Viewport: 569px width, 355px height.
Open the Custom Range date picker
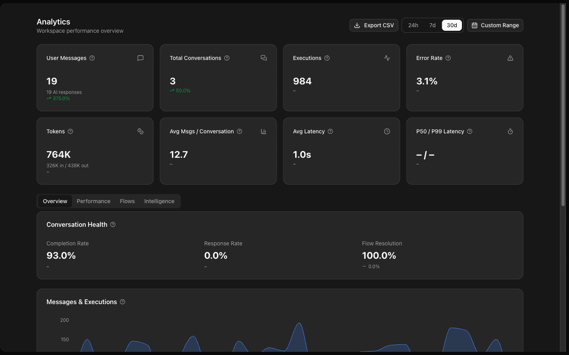[x=495, y=25]
